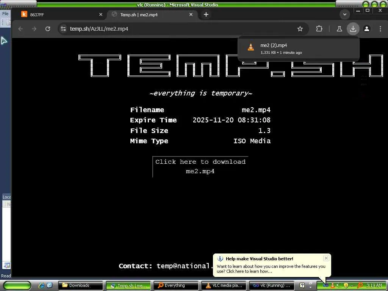Click the TEMP.SH ASCII logo
The width and height of the screenshot is (388, 291).
(231, 66)
